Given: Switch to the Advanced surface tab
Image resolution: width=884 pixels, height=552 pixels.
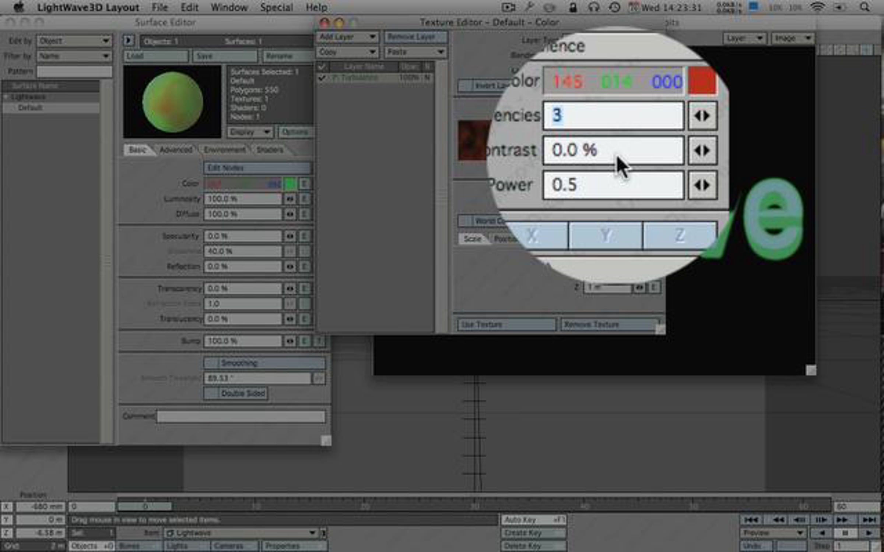Looking at the screenshot, I should (x=176, y=150).
